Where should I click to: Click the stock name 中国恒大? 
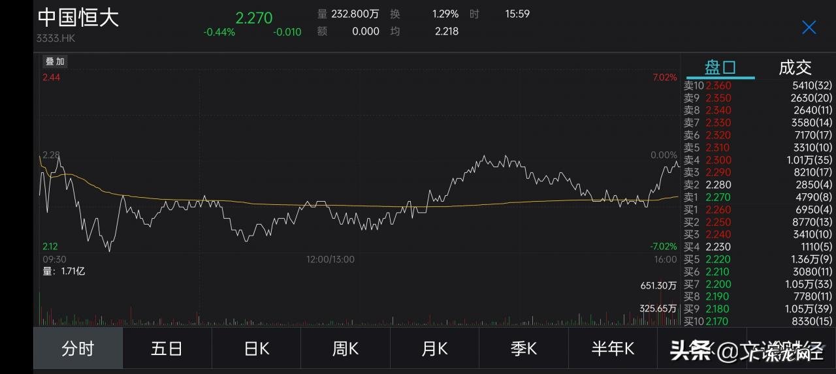click(78, 18)
